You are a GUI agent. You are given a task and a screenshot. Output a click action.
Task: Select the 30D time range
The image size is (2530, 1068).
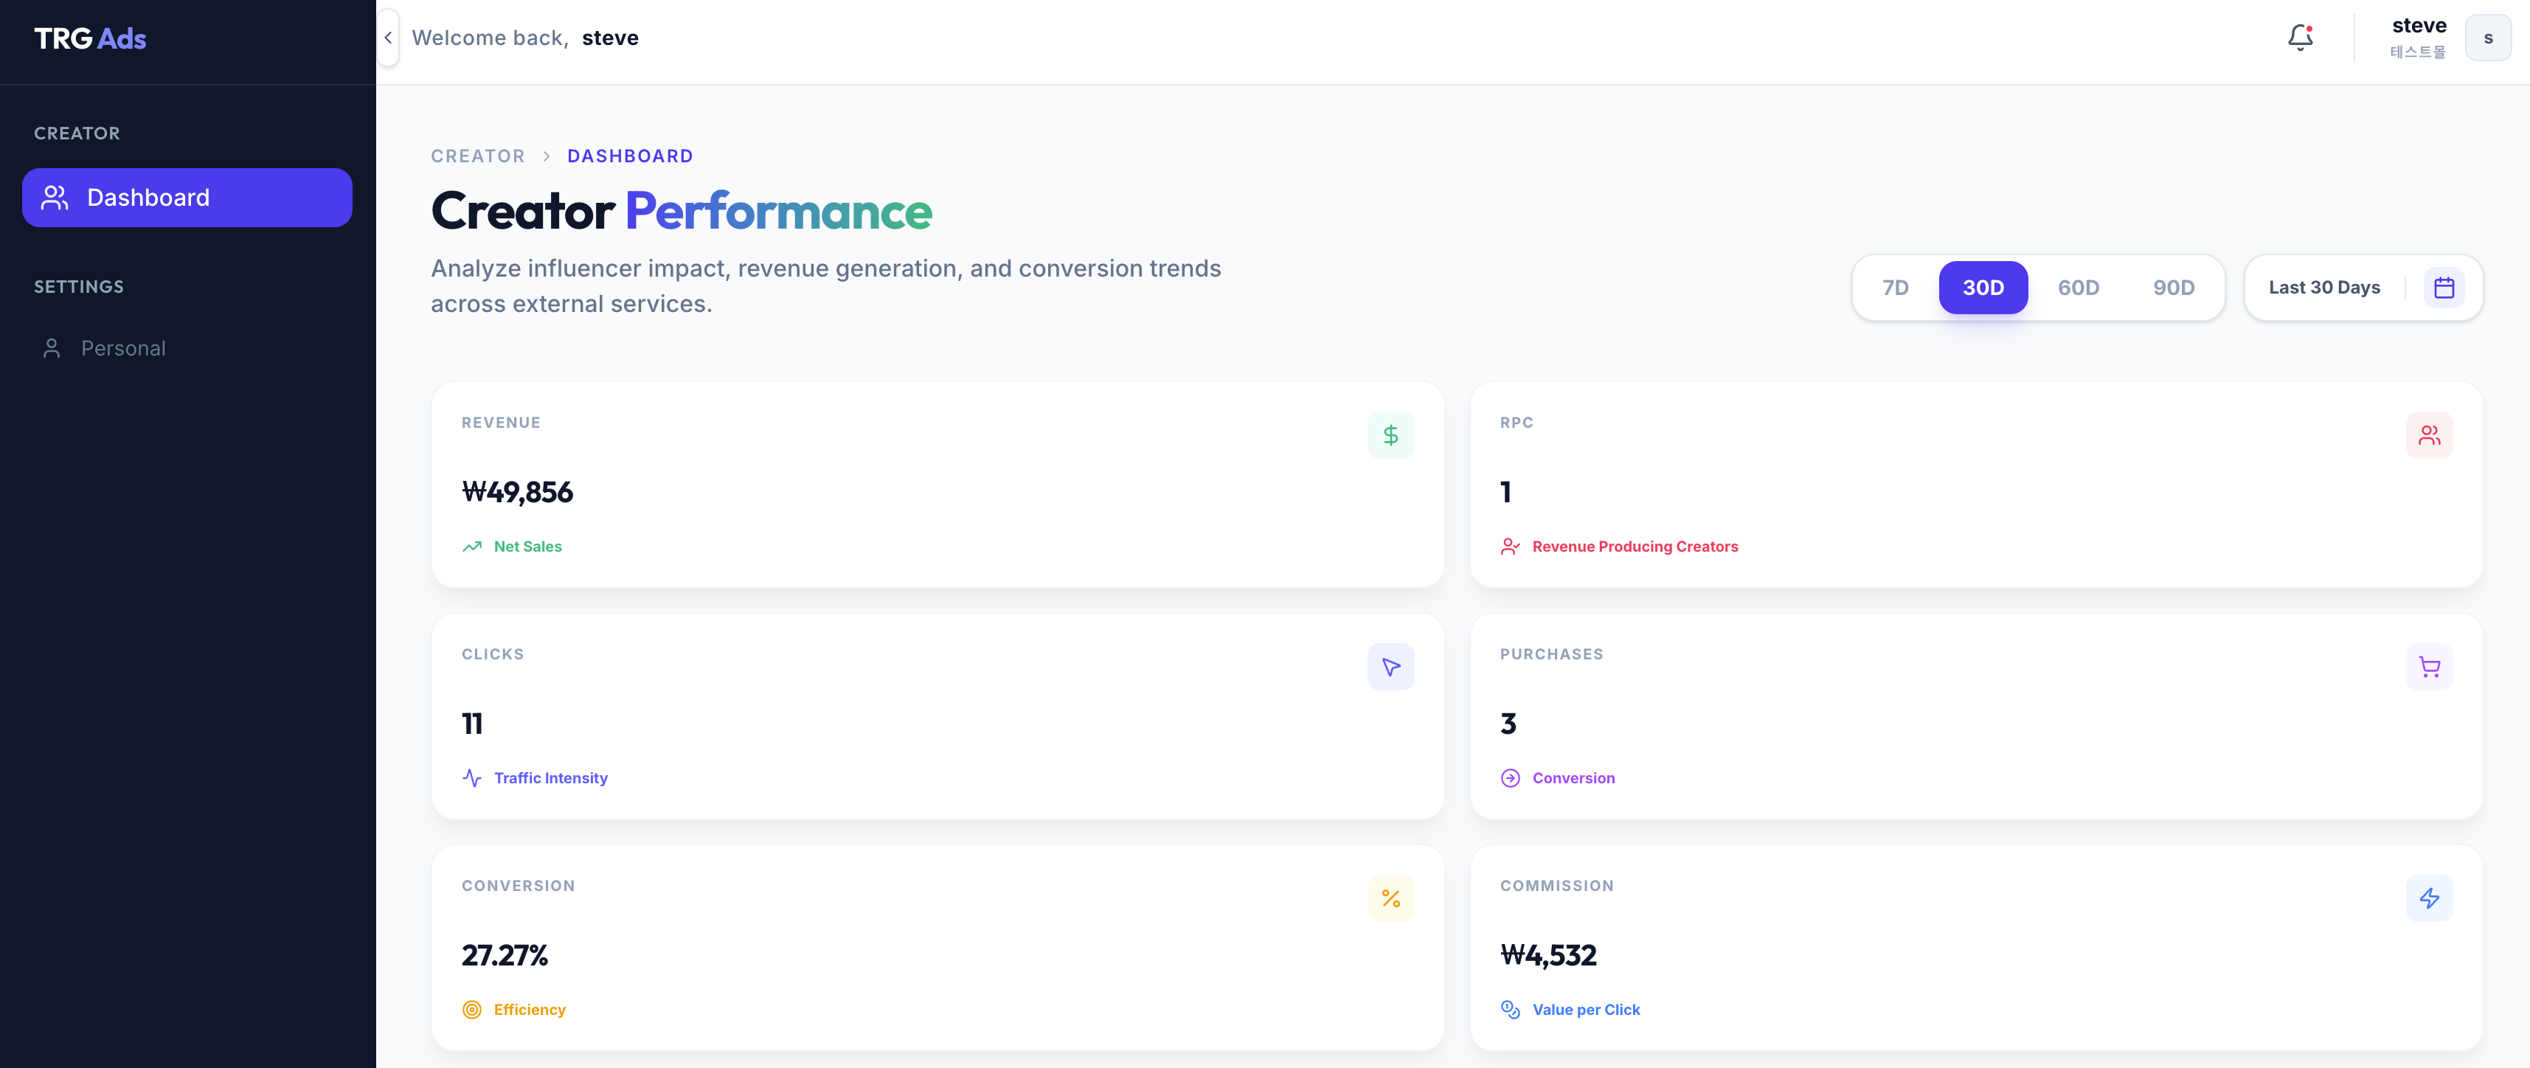[1982, 288]
